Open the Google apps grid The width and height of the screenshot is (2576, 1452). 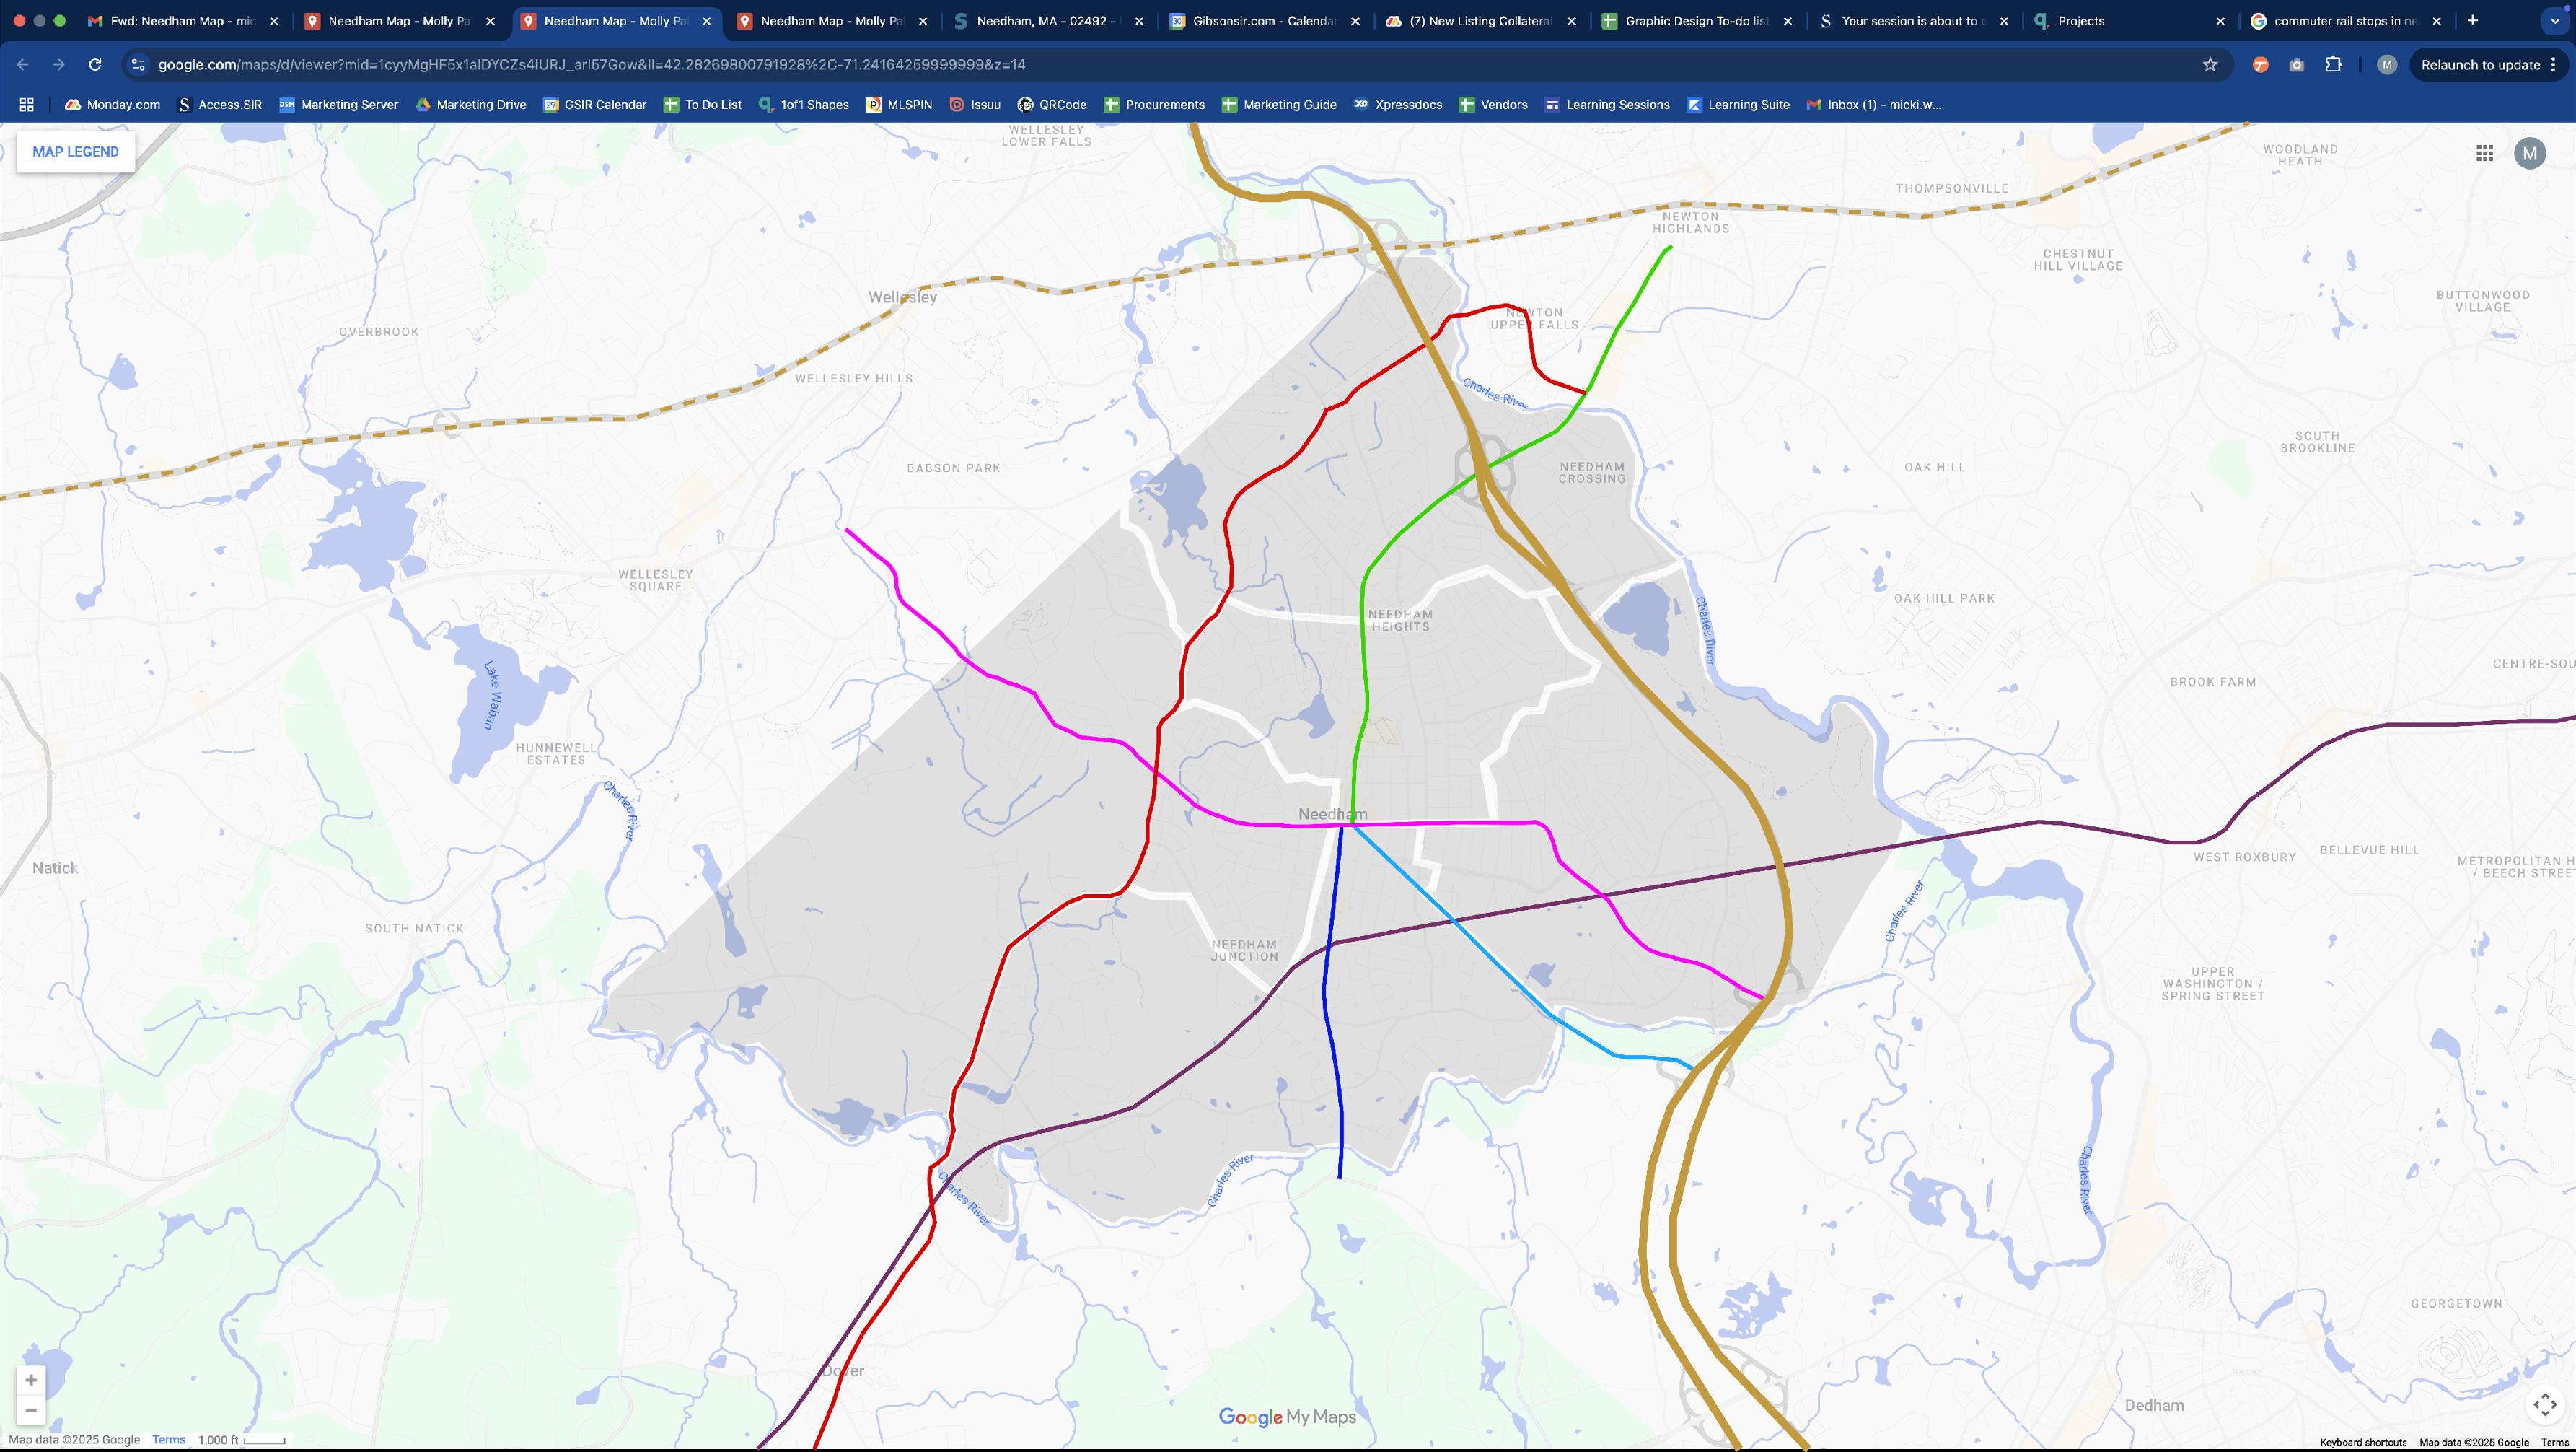click(2484, 153)
